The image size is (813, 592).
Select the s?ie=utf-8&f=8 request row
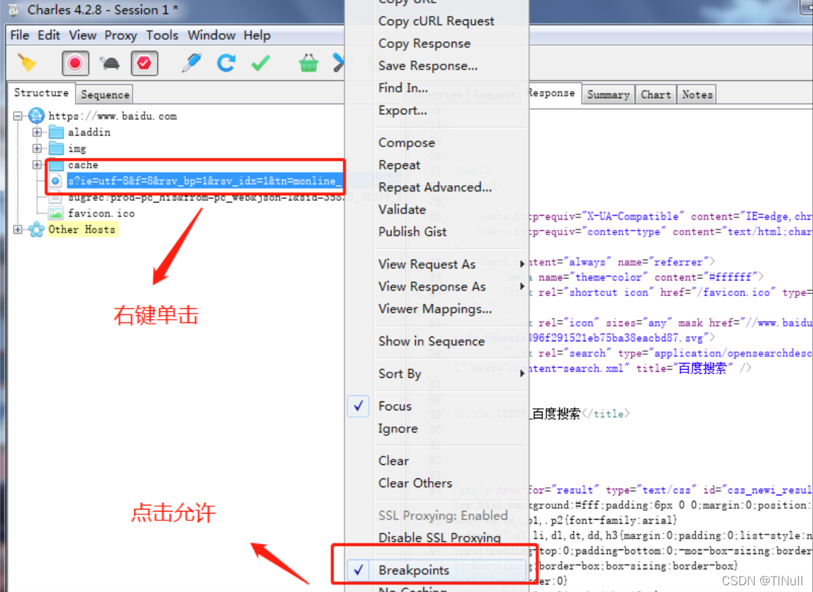(206, 181)
